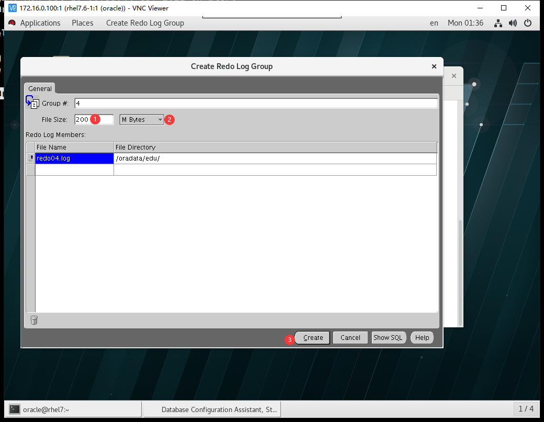Open the network status icon in top panel

pyautogui.click(x=498, y=23)
